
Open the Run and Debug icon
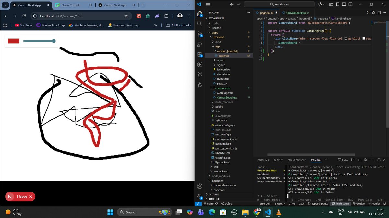(200, 44)
